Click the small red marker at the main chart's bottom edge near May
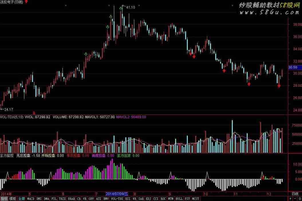The height and width of the screenshot is (201, 302). point(34,113)
